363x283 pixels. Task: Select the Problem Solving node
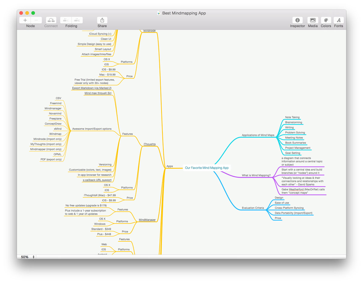pos(295,133)
